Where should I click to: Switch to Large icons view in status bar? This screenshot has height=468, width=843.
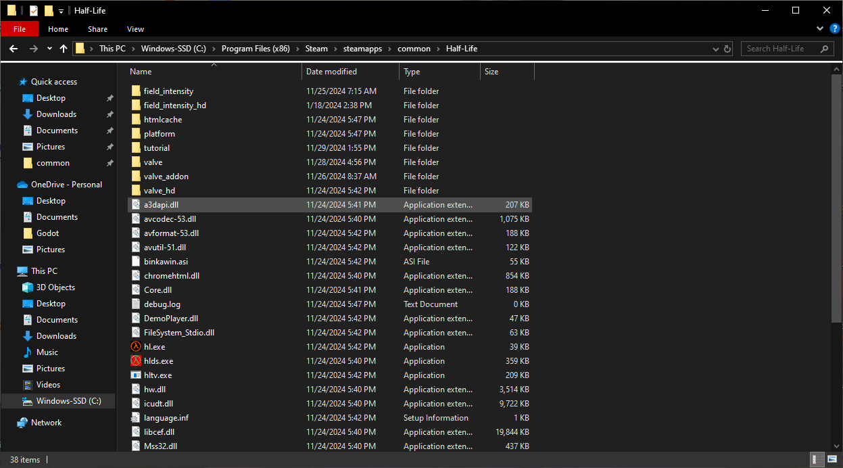[832, 460]
